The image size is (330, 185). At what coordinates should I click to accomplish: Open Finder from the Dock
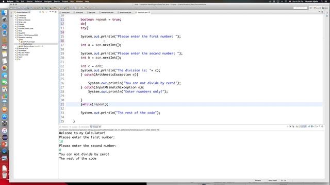coord(5,12)
